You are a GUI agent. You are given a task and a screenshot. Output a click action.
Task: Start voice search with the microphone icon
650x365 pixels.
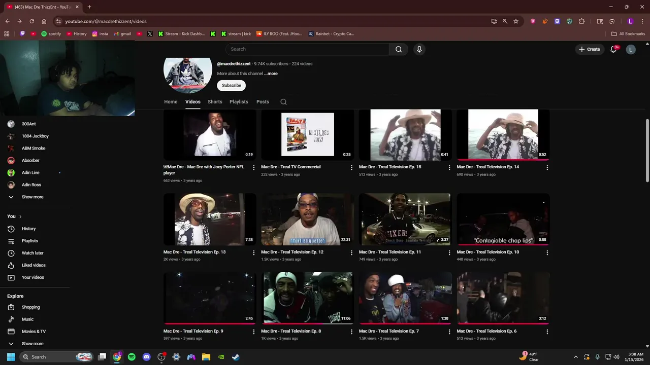419,49
